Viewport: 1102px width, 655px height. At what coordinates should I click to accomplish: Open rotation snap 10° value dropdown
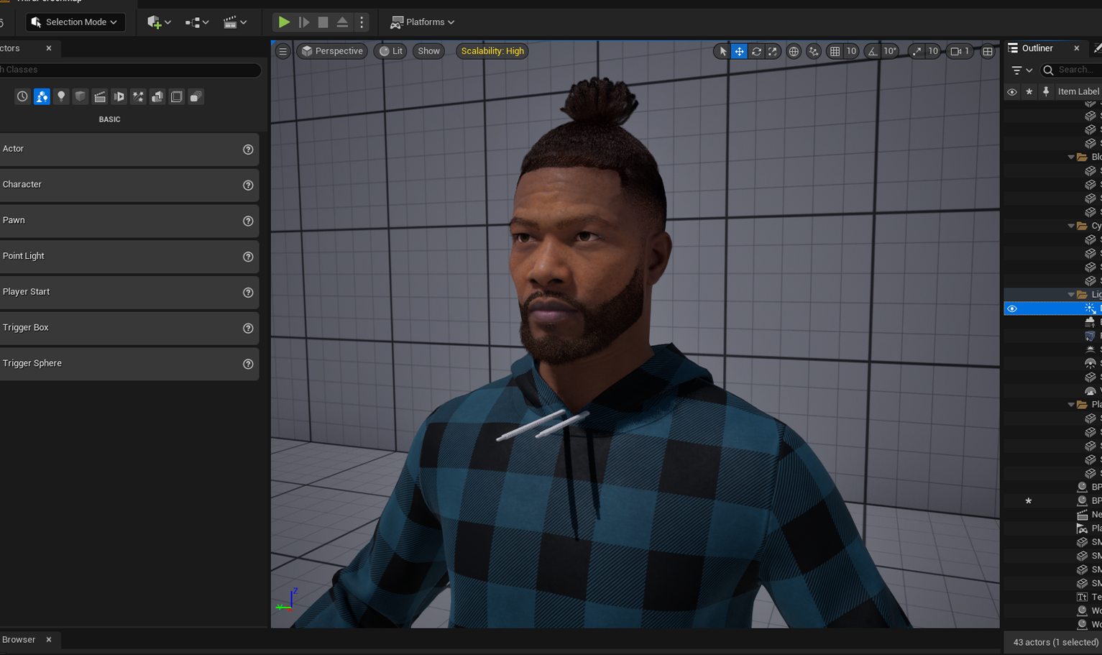[x=890, y=51]
